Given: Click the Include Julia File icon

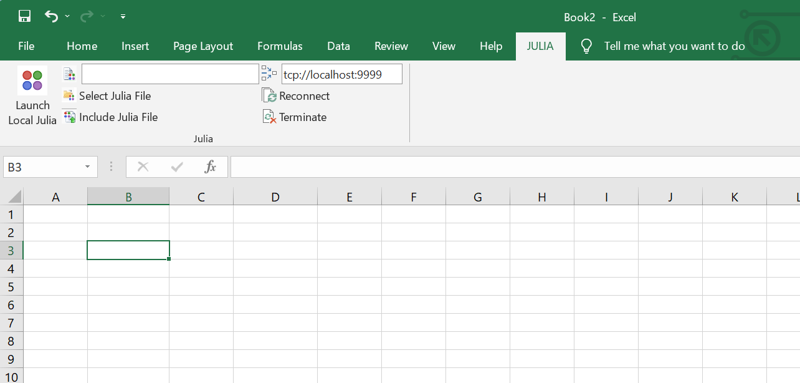Looking at the screenshot, I should coord(69,117).
